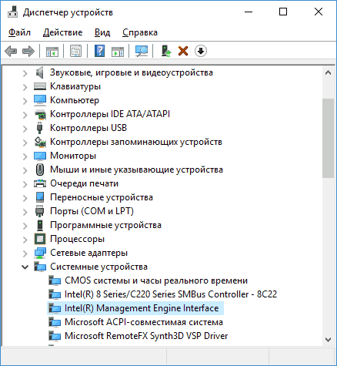Select CMOS системы и часы реального времени
337x366 pixels.
click(x=156, y=280)
